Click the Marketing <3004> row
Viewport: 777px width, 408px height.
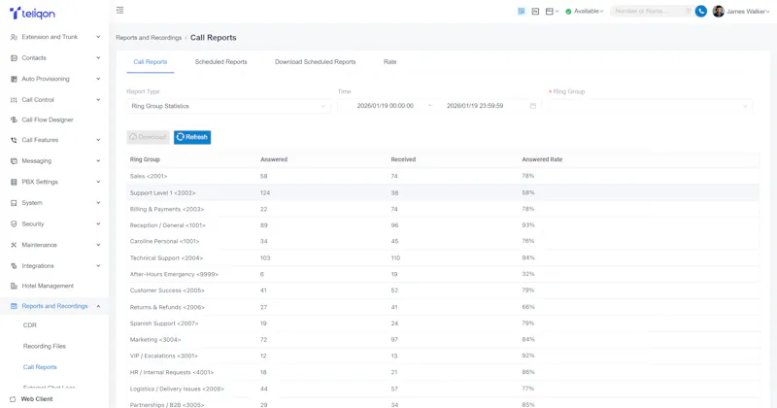point(443,340)
